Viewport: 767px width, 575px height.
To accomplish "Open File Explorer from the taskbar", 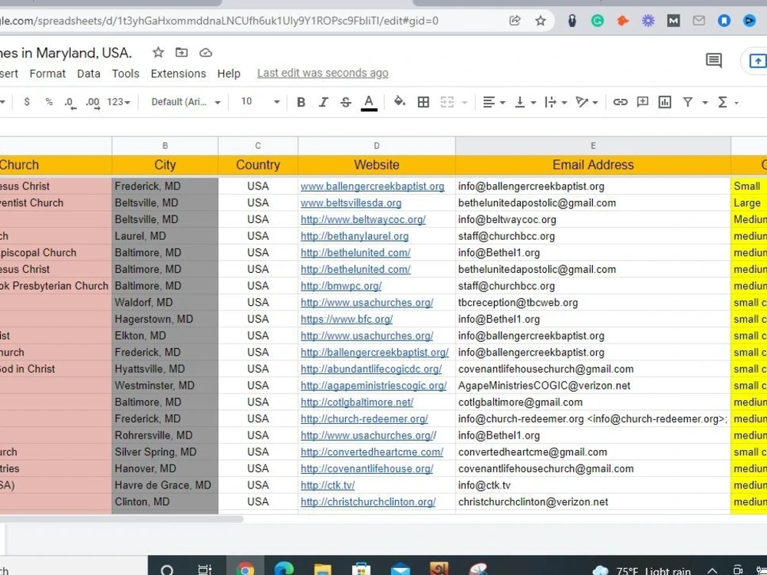I will [322, 569].
